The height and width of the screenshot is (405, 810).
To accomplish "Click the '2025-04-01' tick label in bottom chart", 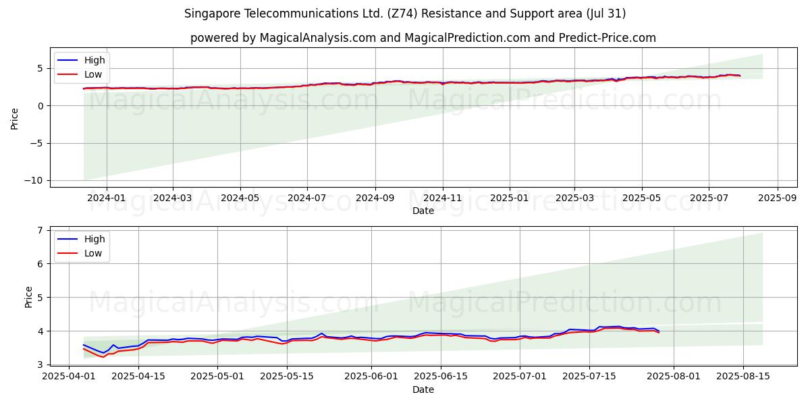I will (x=69, y=377).
